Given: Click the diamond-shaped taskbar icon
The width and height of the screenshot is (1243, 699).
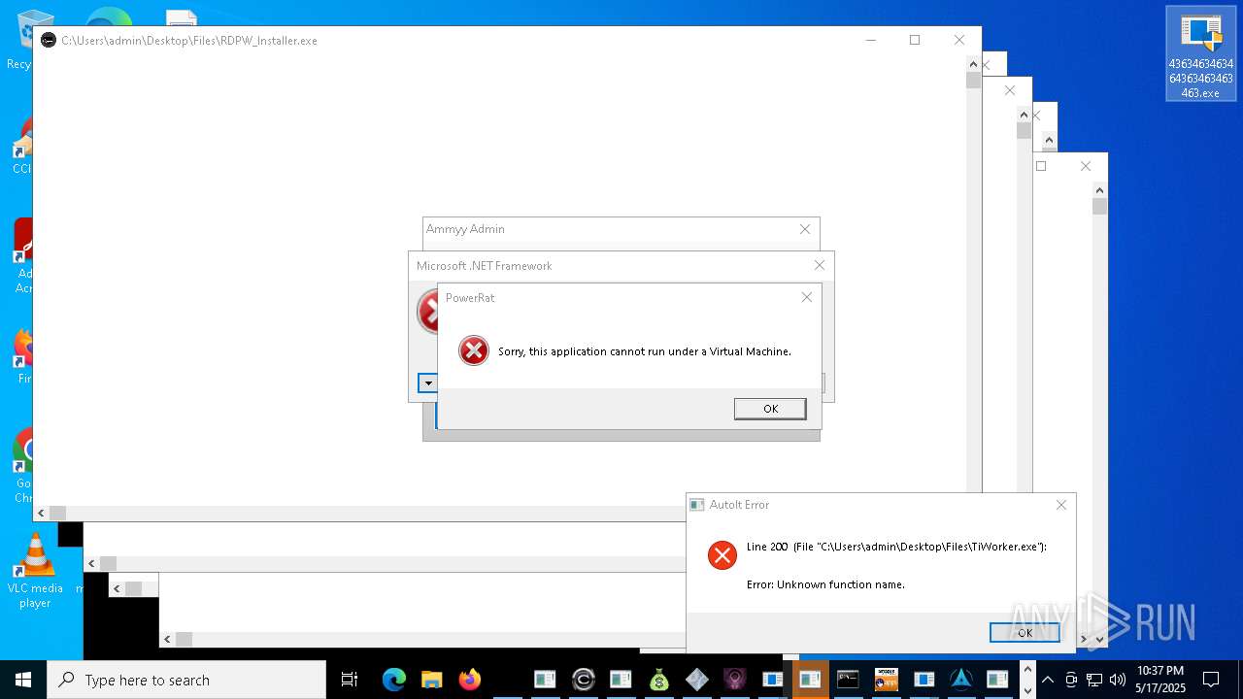Looking at the screenshot, I should pos(696,680).
